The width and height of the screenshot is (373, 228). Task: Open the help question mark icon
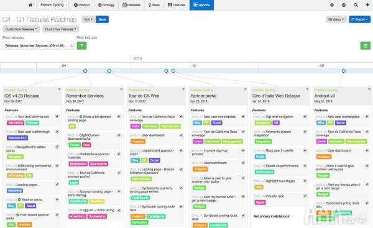(344, 5)
